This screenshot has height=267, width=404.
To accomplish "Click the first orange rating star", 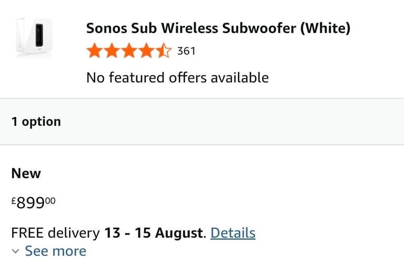I will tap(95, 51).
